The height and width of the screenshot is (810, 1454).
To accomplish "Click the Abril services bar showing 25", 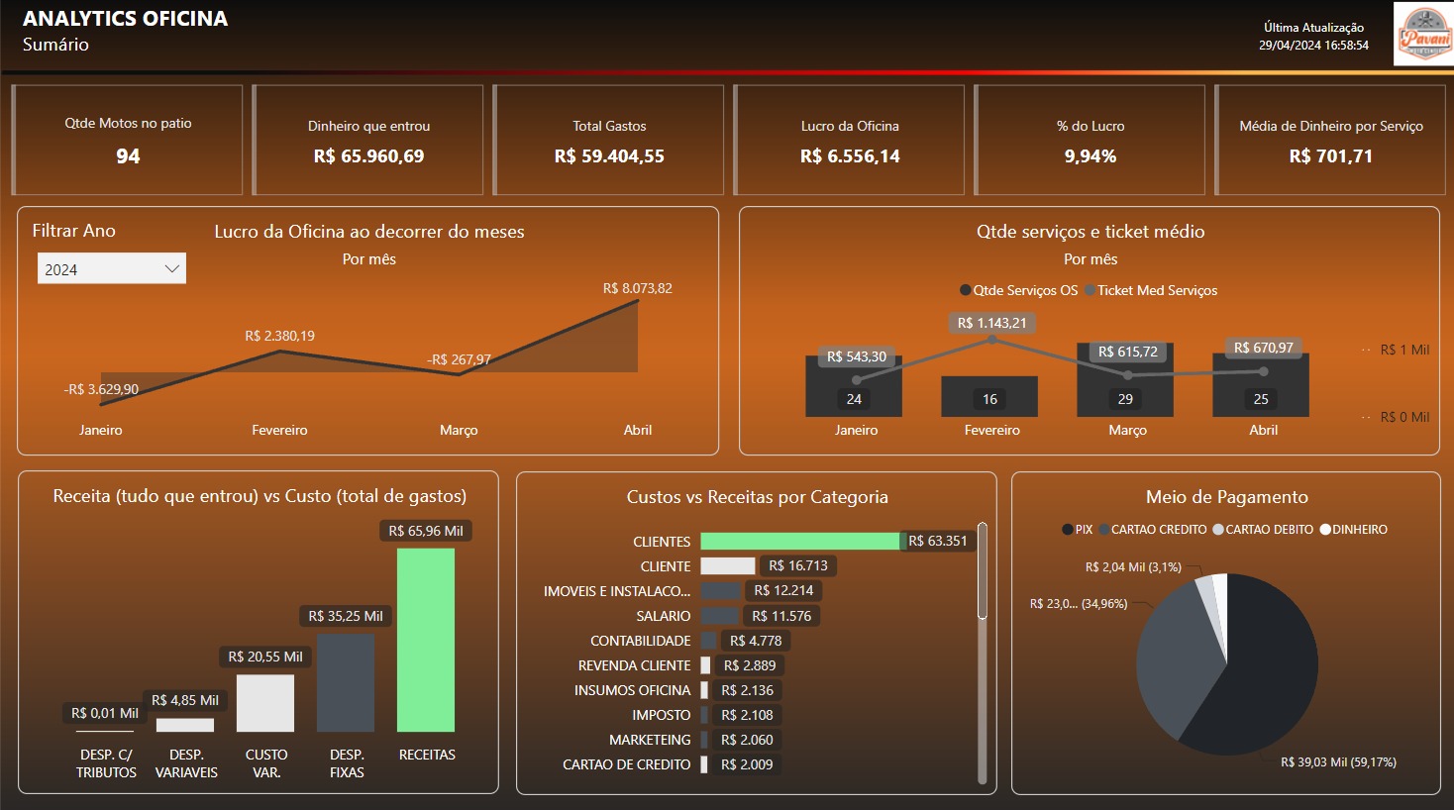I will click(x=1261, y=385).
